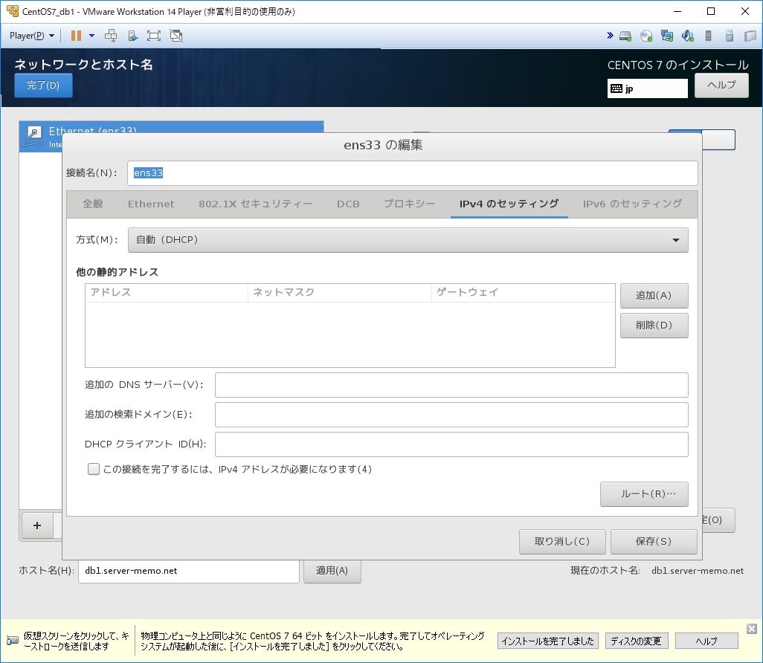Click the CD/DVD drive device icon
This screenshot has width=763, height=663.
[x=646, y=36]
